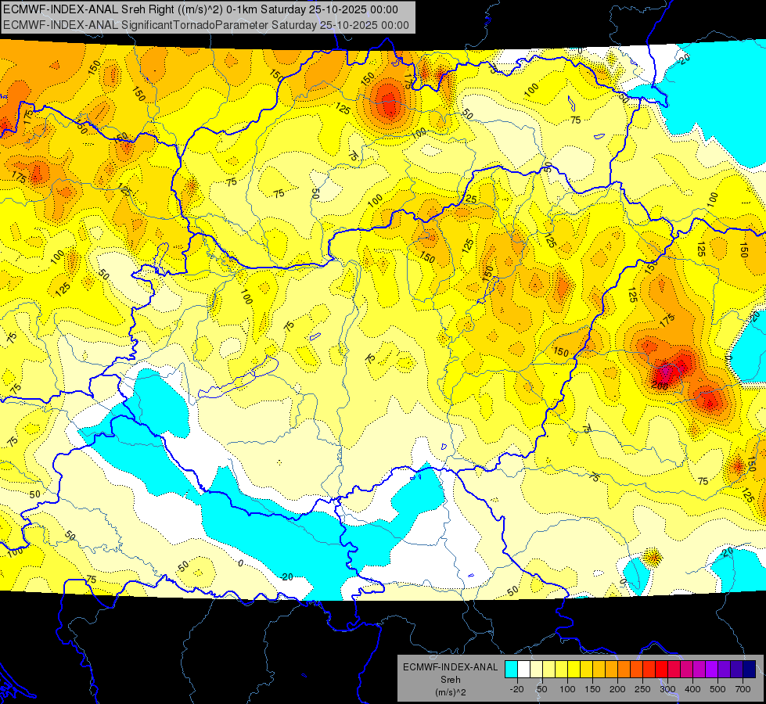766x704 pixels.
Task: Click the 'SignificantTornadoParameter' title line
Action: pos(206,25)
